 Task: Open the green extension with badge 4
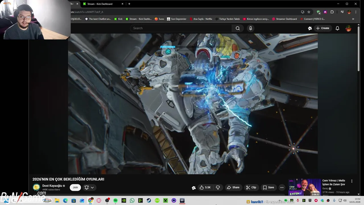point(318,12)
